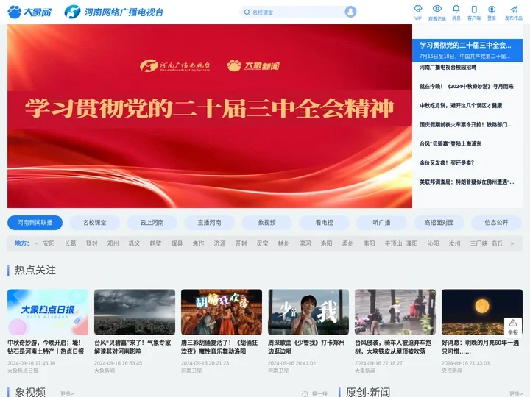Open highlighted 学习贯彻党的二十届三中全会 headline
The width and height of the screenshot is (530, 397).
coord(467,50)
